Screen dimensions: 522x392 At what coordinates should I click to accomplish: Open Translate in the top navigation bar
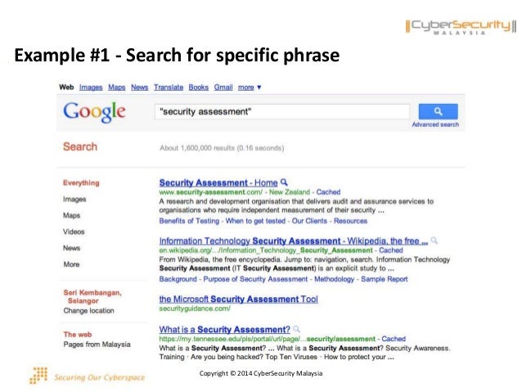(x=169, y=88)
